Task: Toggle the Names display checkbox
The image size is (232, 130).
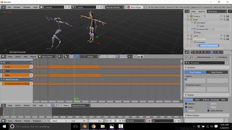Action: [186, 104]
